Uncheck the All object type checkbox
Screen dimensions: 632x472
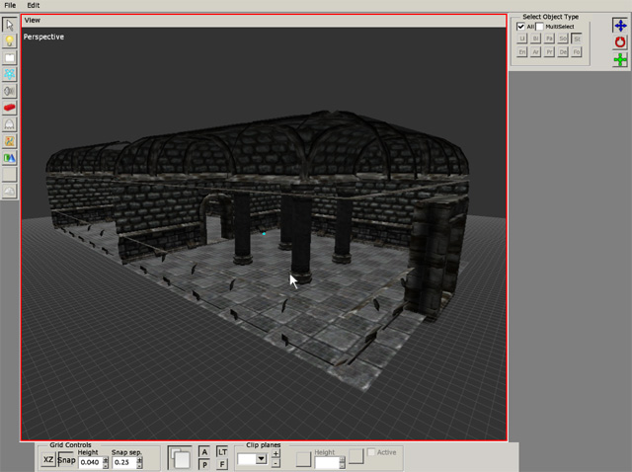520,27
